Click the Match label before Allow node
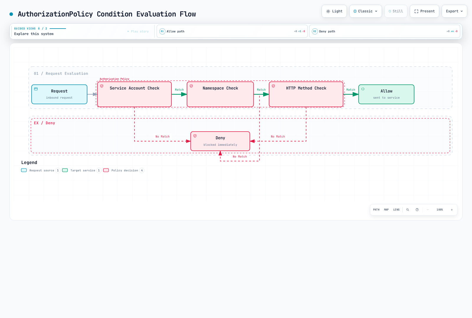 tap(351, 90)
